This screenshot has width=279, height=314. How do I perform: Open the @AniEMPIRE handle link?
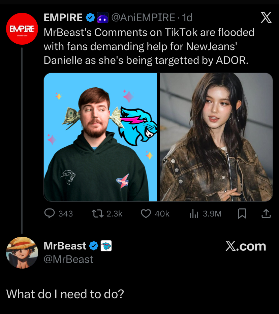[x=143, y=17]
